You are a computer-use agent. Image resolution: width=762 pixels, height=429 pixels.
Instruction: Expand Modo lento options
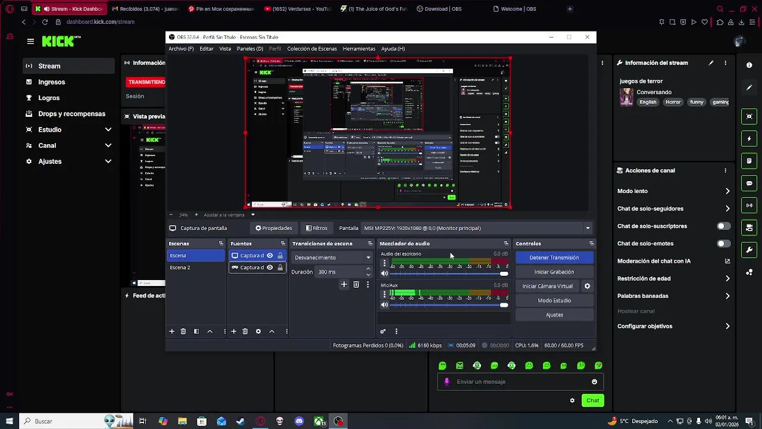[x=727, y=191]
